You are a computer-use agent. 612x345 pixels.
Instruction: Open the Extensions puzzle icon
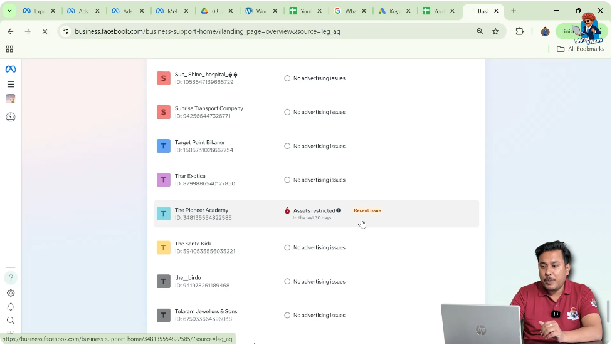(519, 31)
